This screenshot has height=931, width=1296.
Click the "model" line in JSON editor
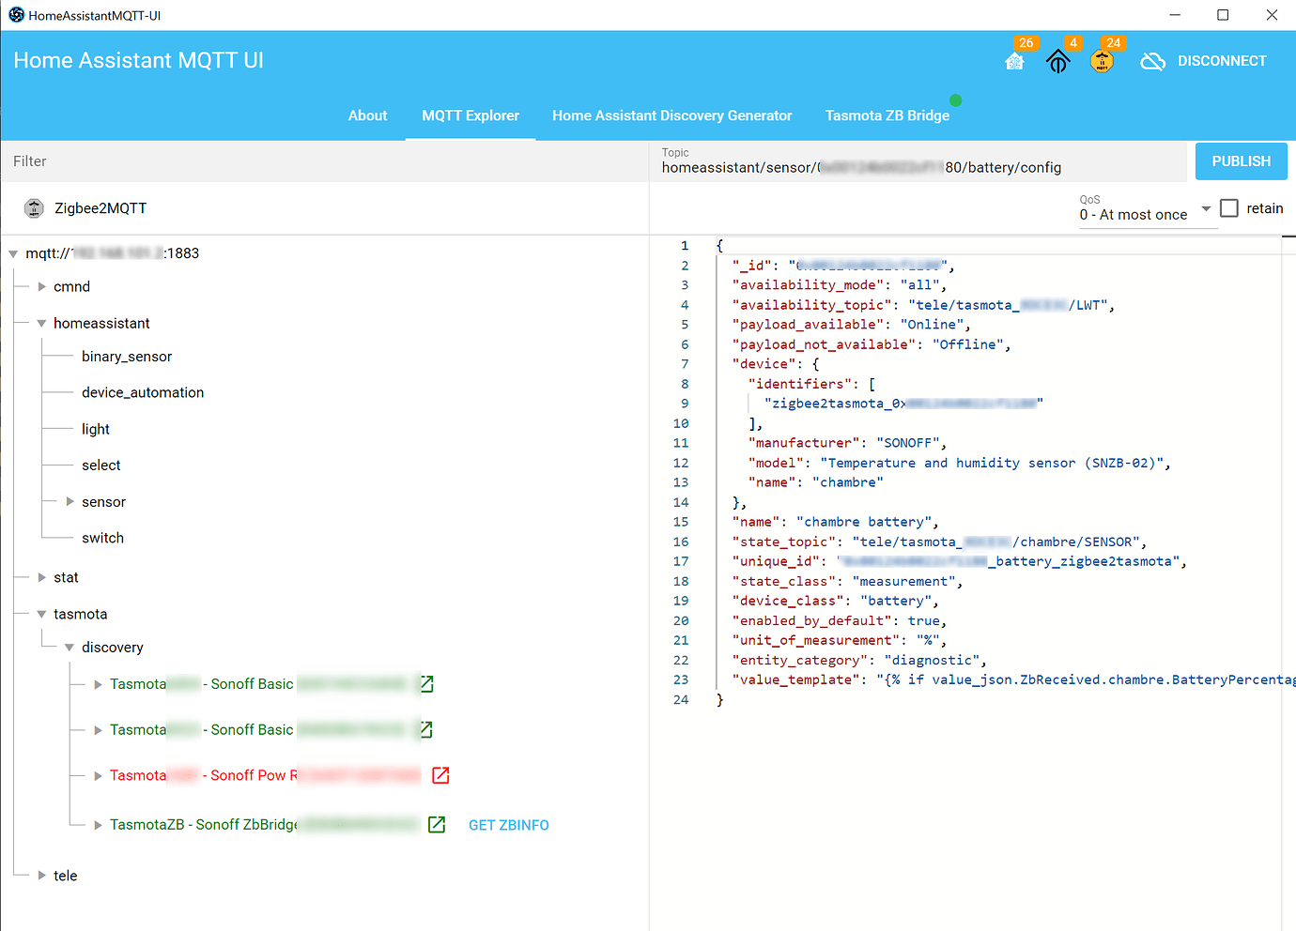[x=959, y=463]
